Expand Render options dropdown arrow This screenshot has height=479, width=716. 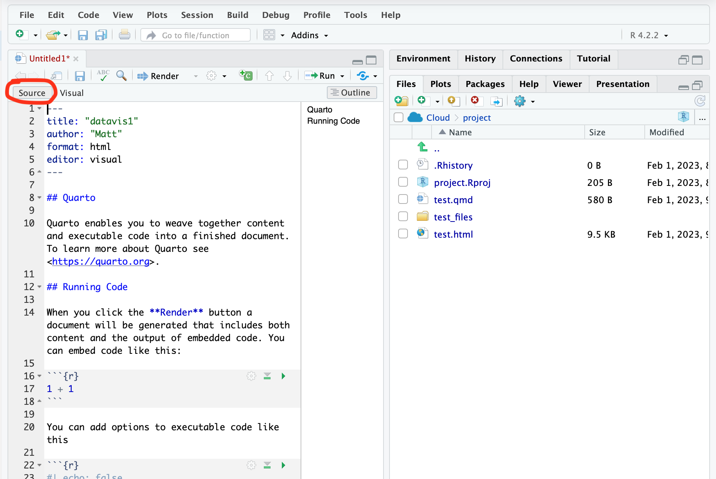(x=196, y=76)
